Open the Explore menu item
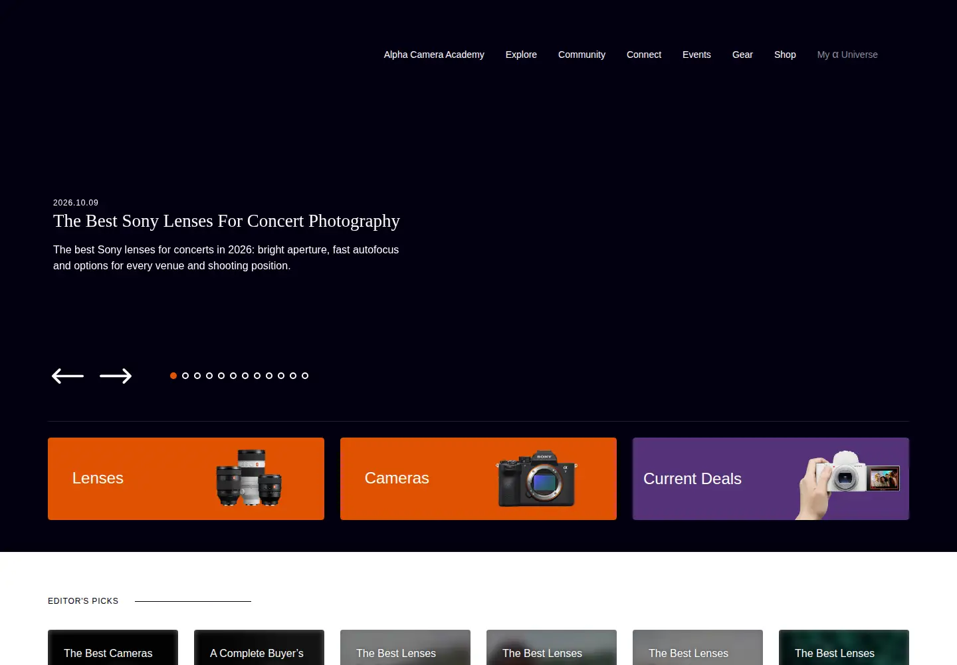957x665 pixels. (x=521, y=55)
